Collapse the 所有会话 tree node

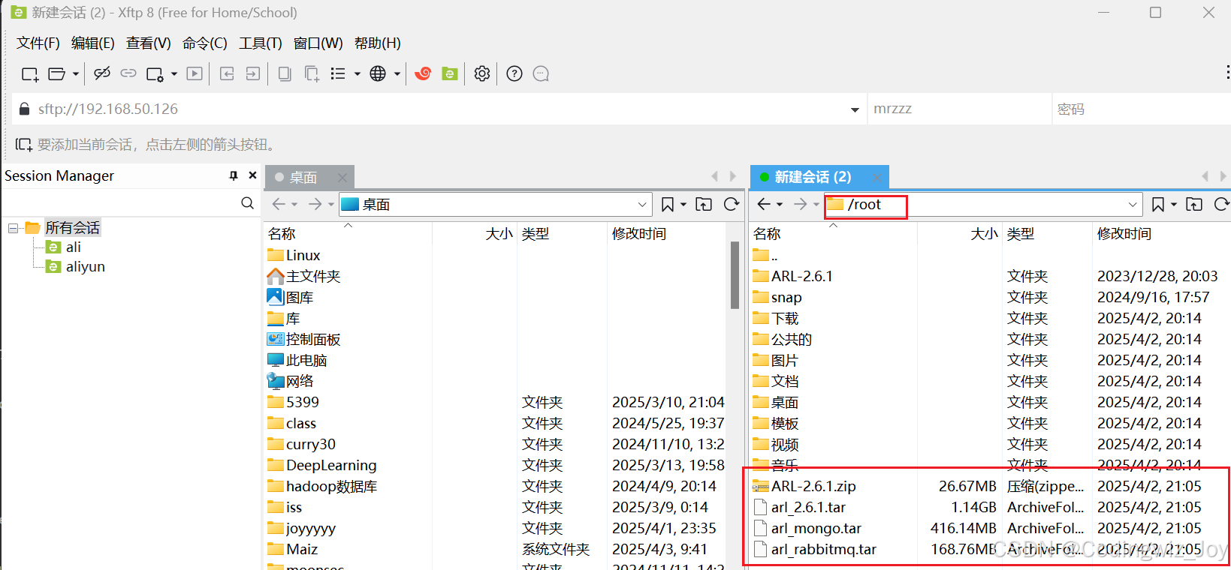coord(13,227)
